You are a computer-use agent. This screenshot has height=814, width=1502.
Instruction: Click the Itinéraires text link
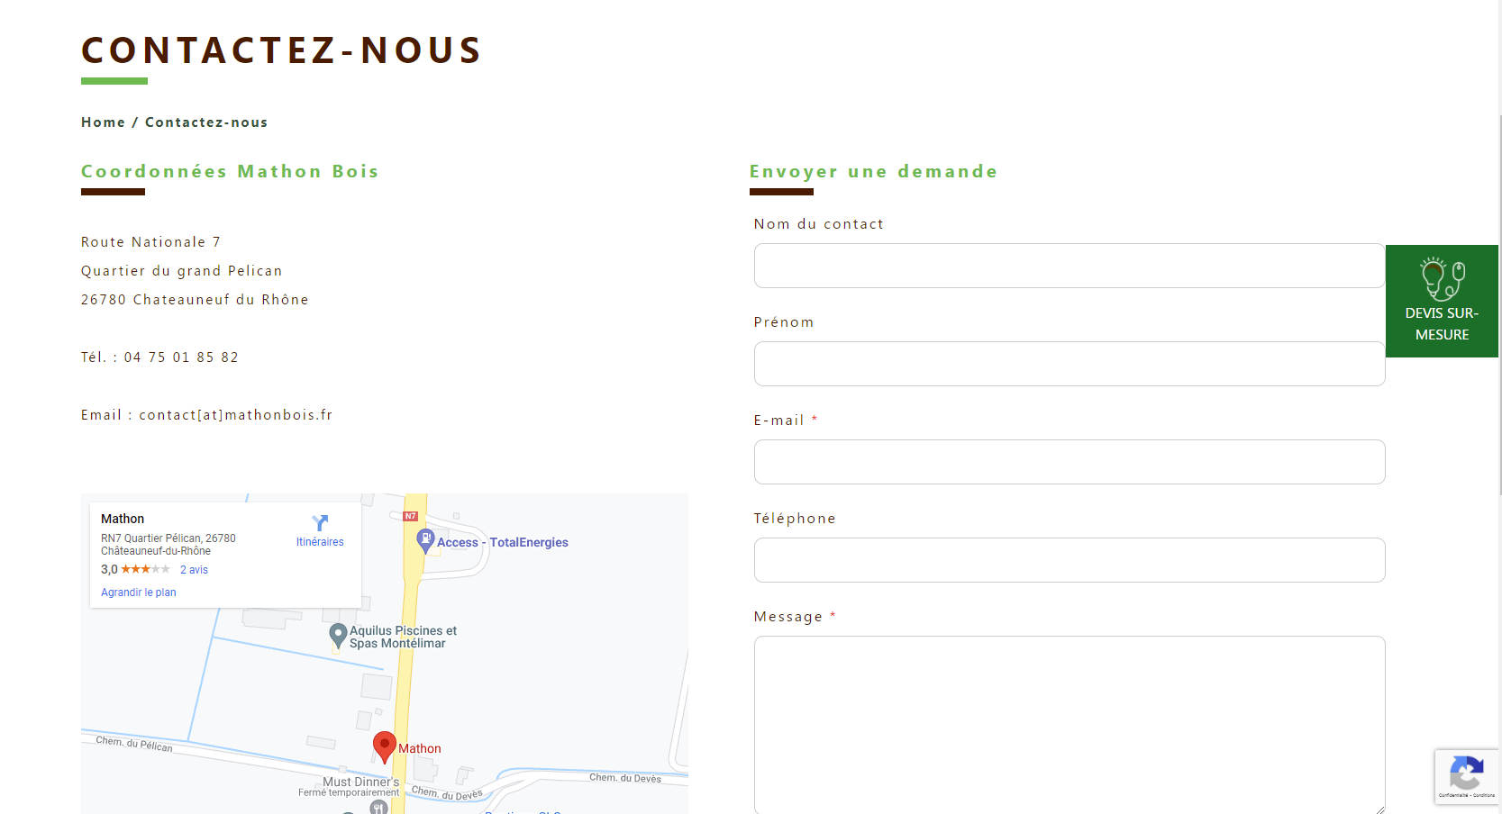pos(320,542)
